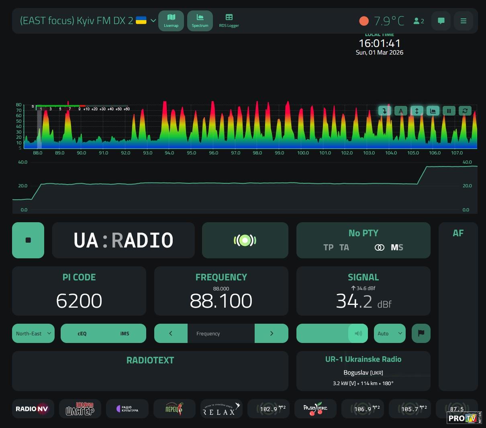The image size is (486, 428).
Task: Open the Auto bandwidth dropdown
Action: tap(390, 333)
